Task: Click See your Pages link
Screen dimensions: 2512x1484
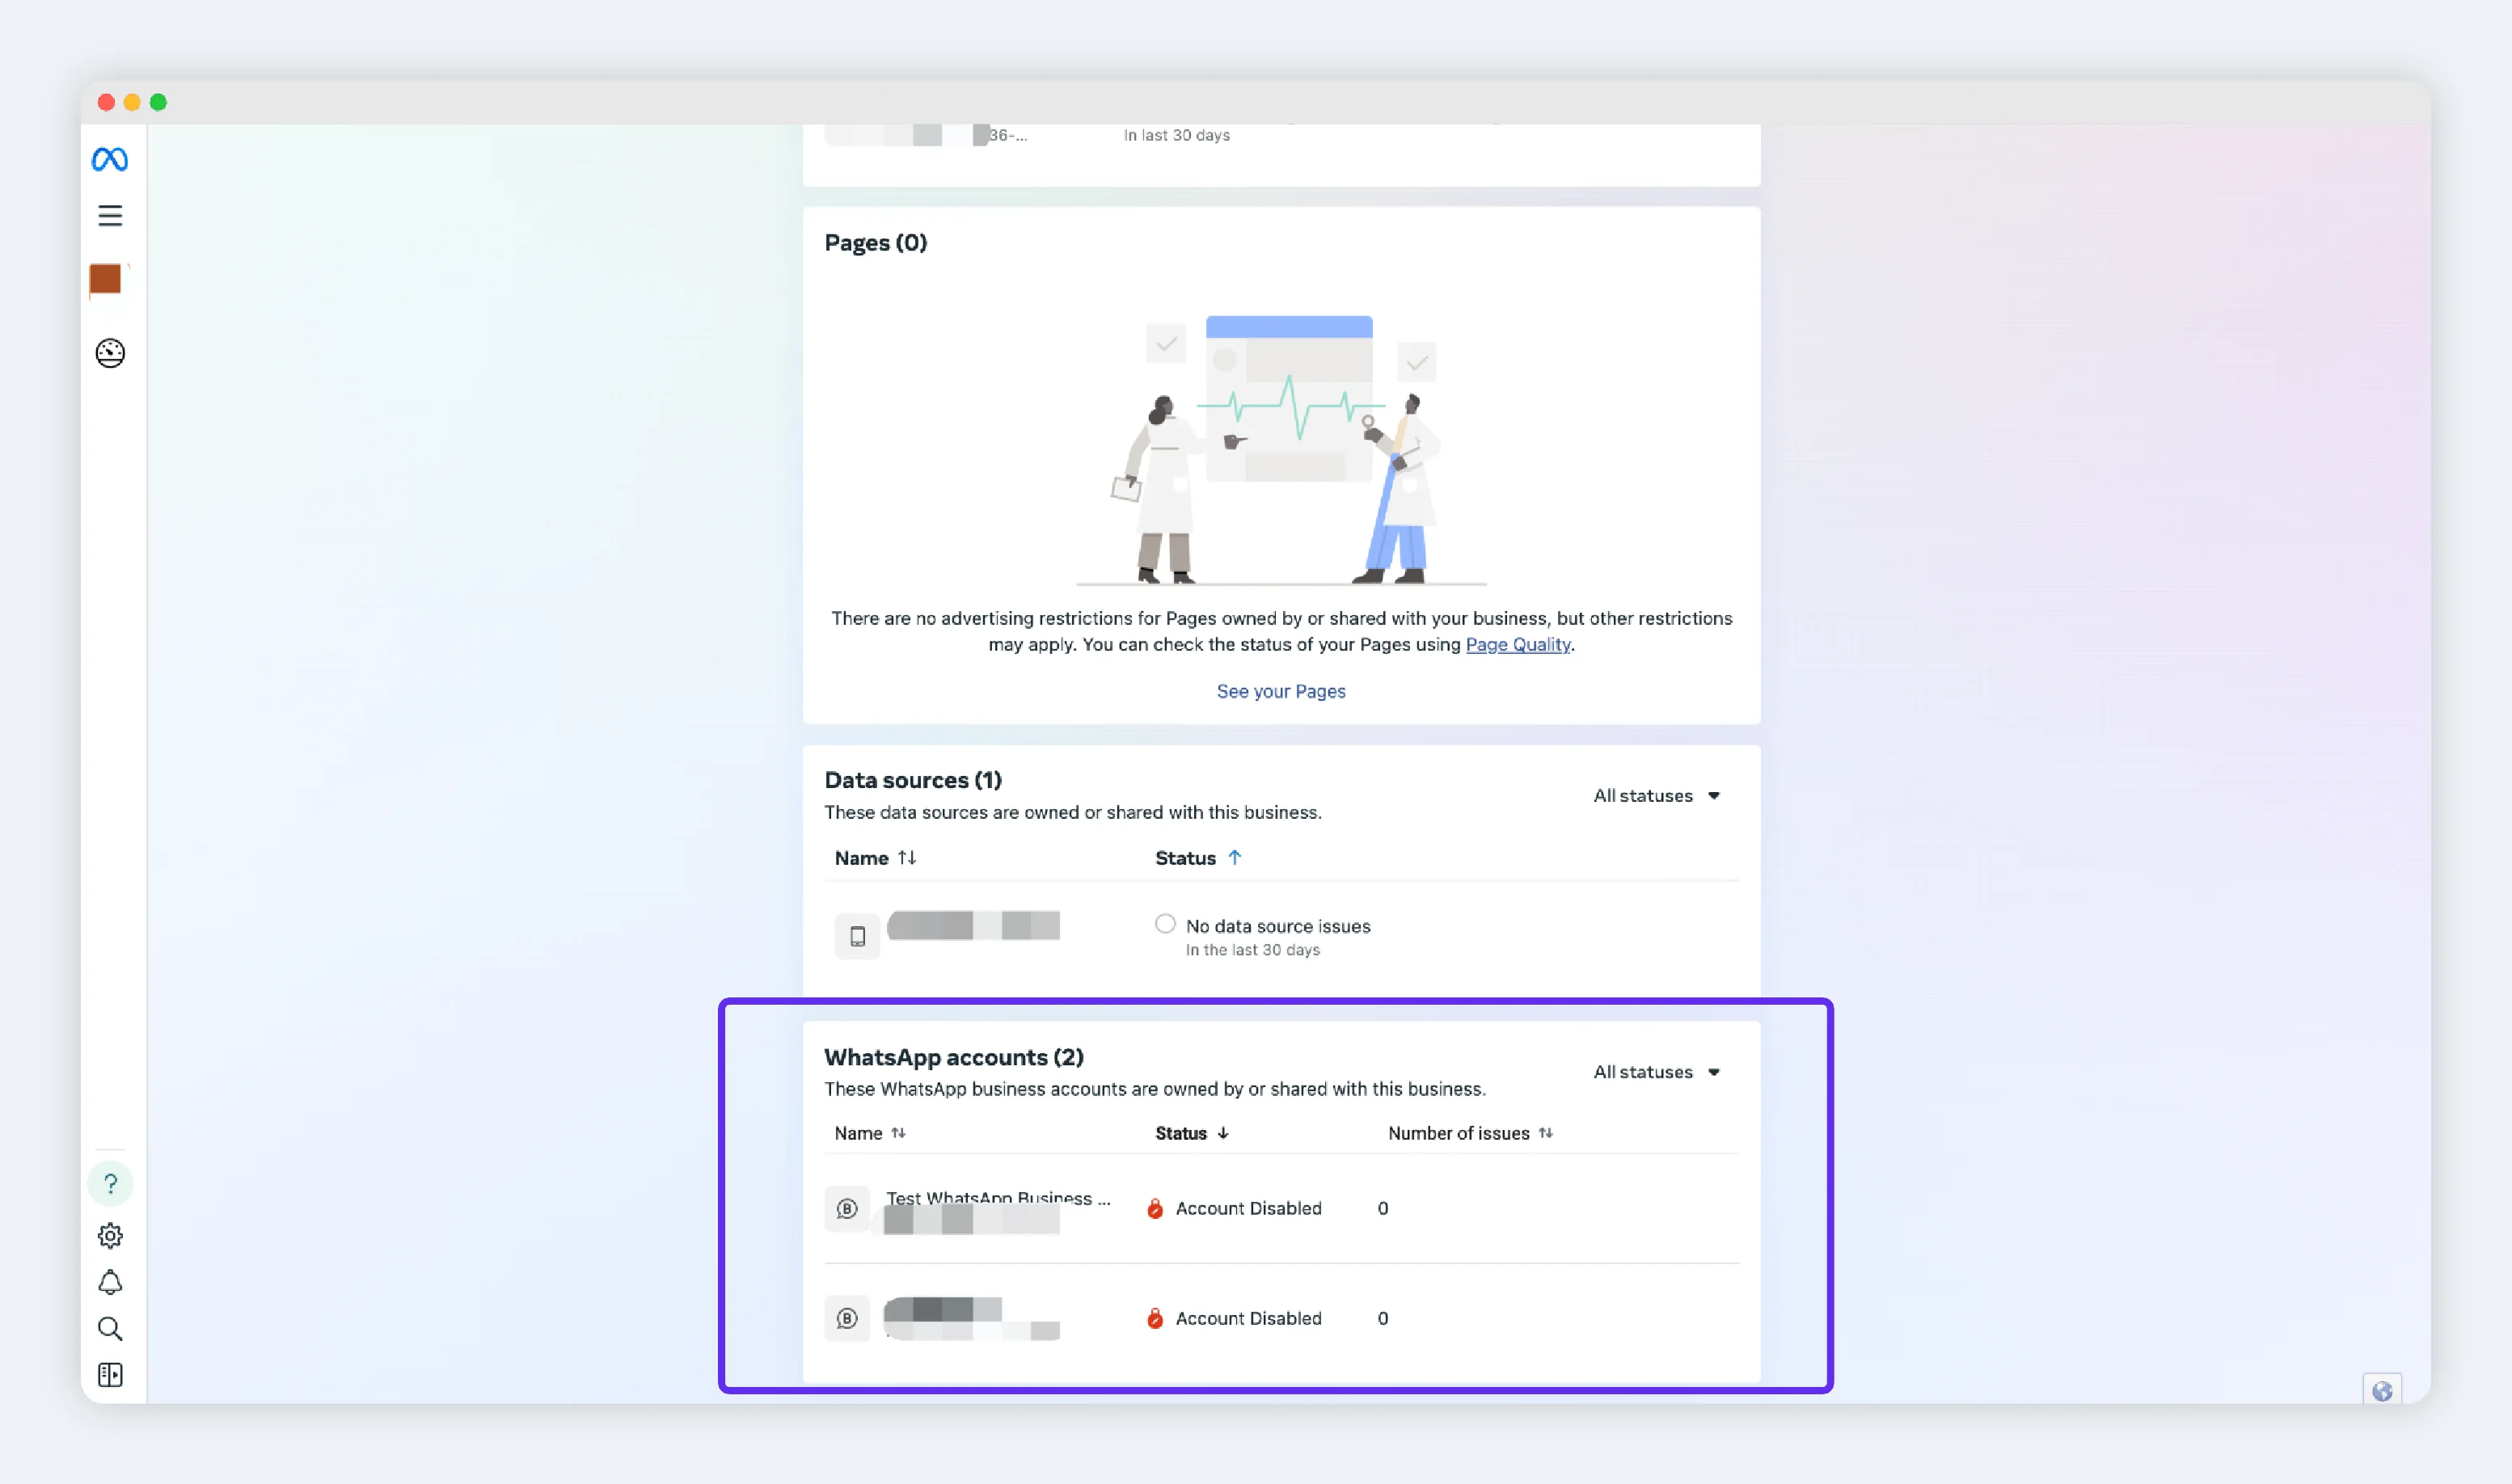Action: click(1281, 692)
